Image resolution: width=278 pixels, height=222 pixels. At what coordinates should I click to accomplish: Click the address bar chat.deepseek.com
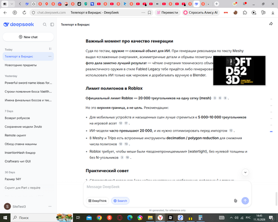coord(51,13)
